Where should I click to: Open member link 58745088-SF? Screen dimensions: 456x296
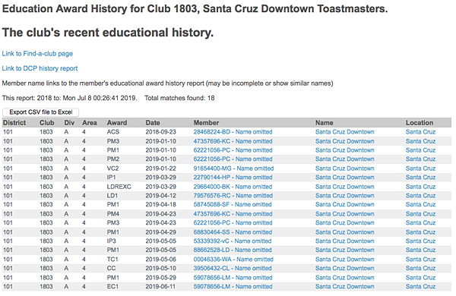[233, 204]
